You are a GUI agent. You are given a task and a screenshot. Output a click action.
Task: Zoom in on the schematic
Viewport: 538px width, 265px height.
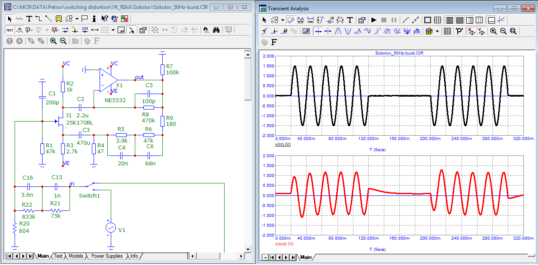pyautogui.click(x=53, y=41)
